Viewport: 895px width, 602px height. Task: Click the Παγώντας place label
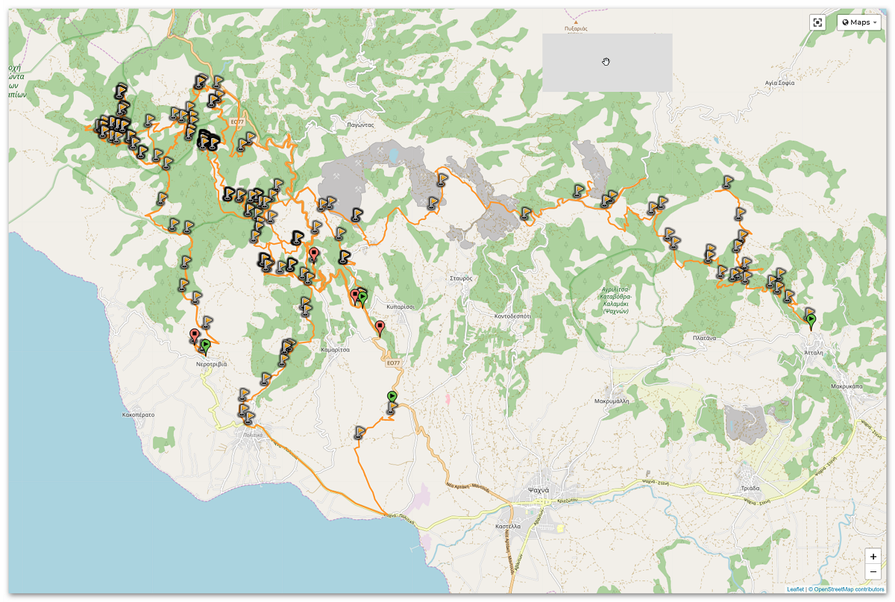pyautogui.click(x=360, y=125)
